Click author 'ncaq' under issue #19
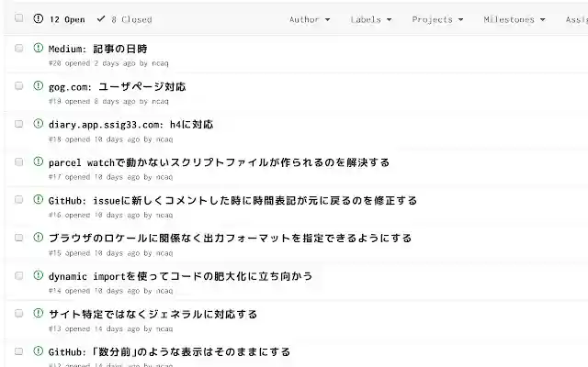588x367 pixels. click(160, 101)
